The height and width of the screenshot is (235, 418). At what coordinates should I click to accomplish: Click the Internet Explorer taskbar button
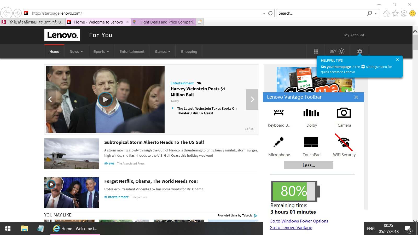click(75, 228)
